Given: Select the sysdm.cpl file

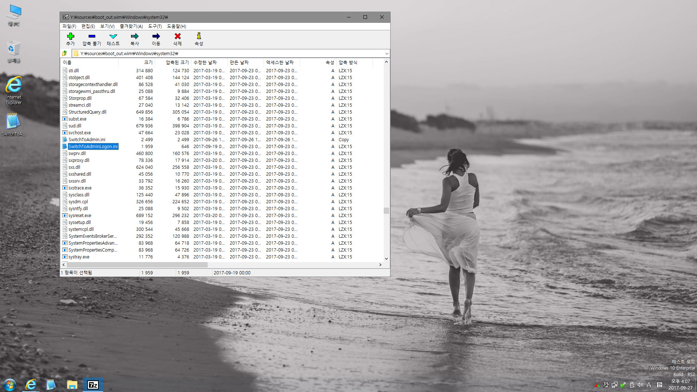Looking at the screenshot, I should (x=78, y=202).
